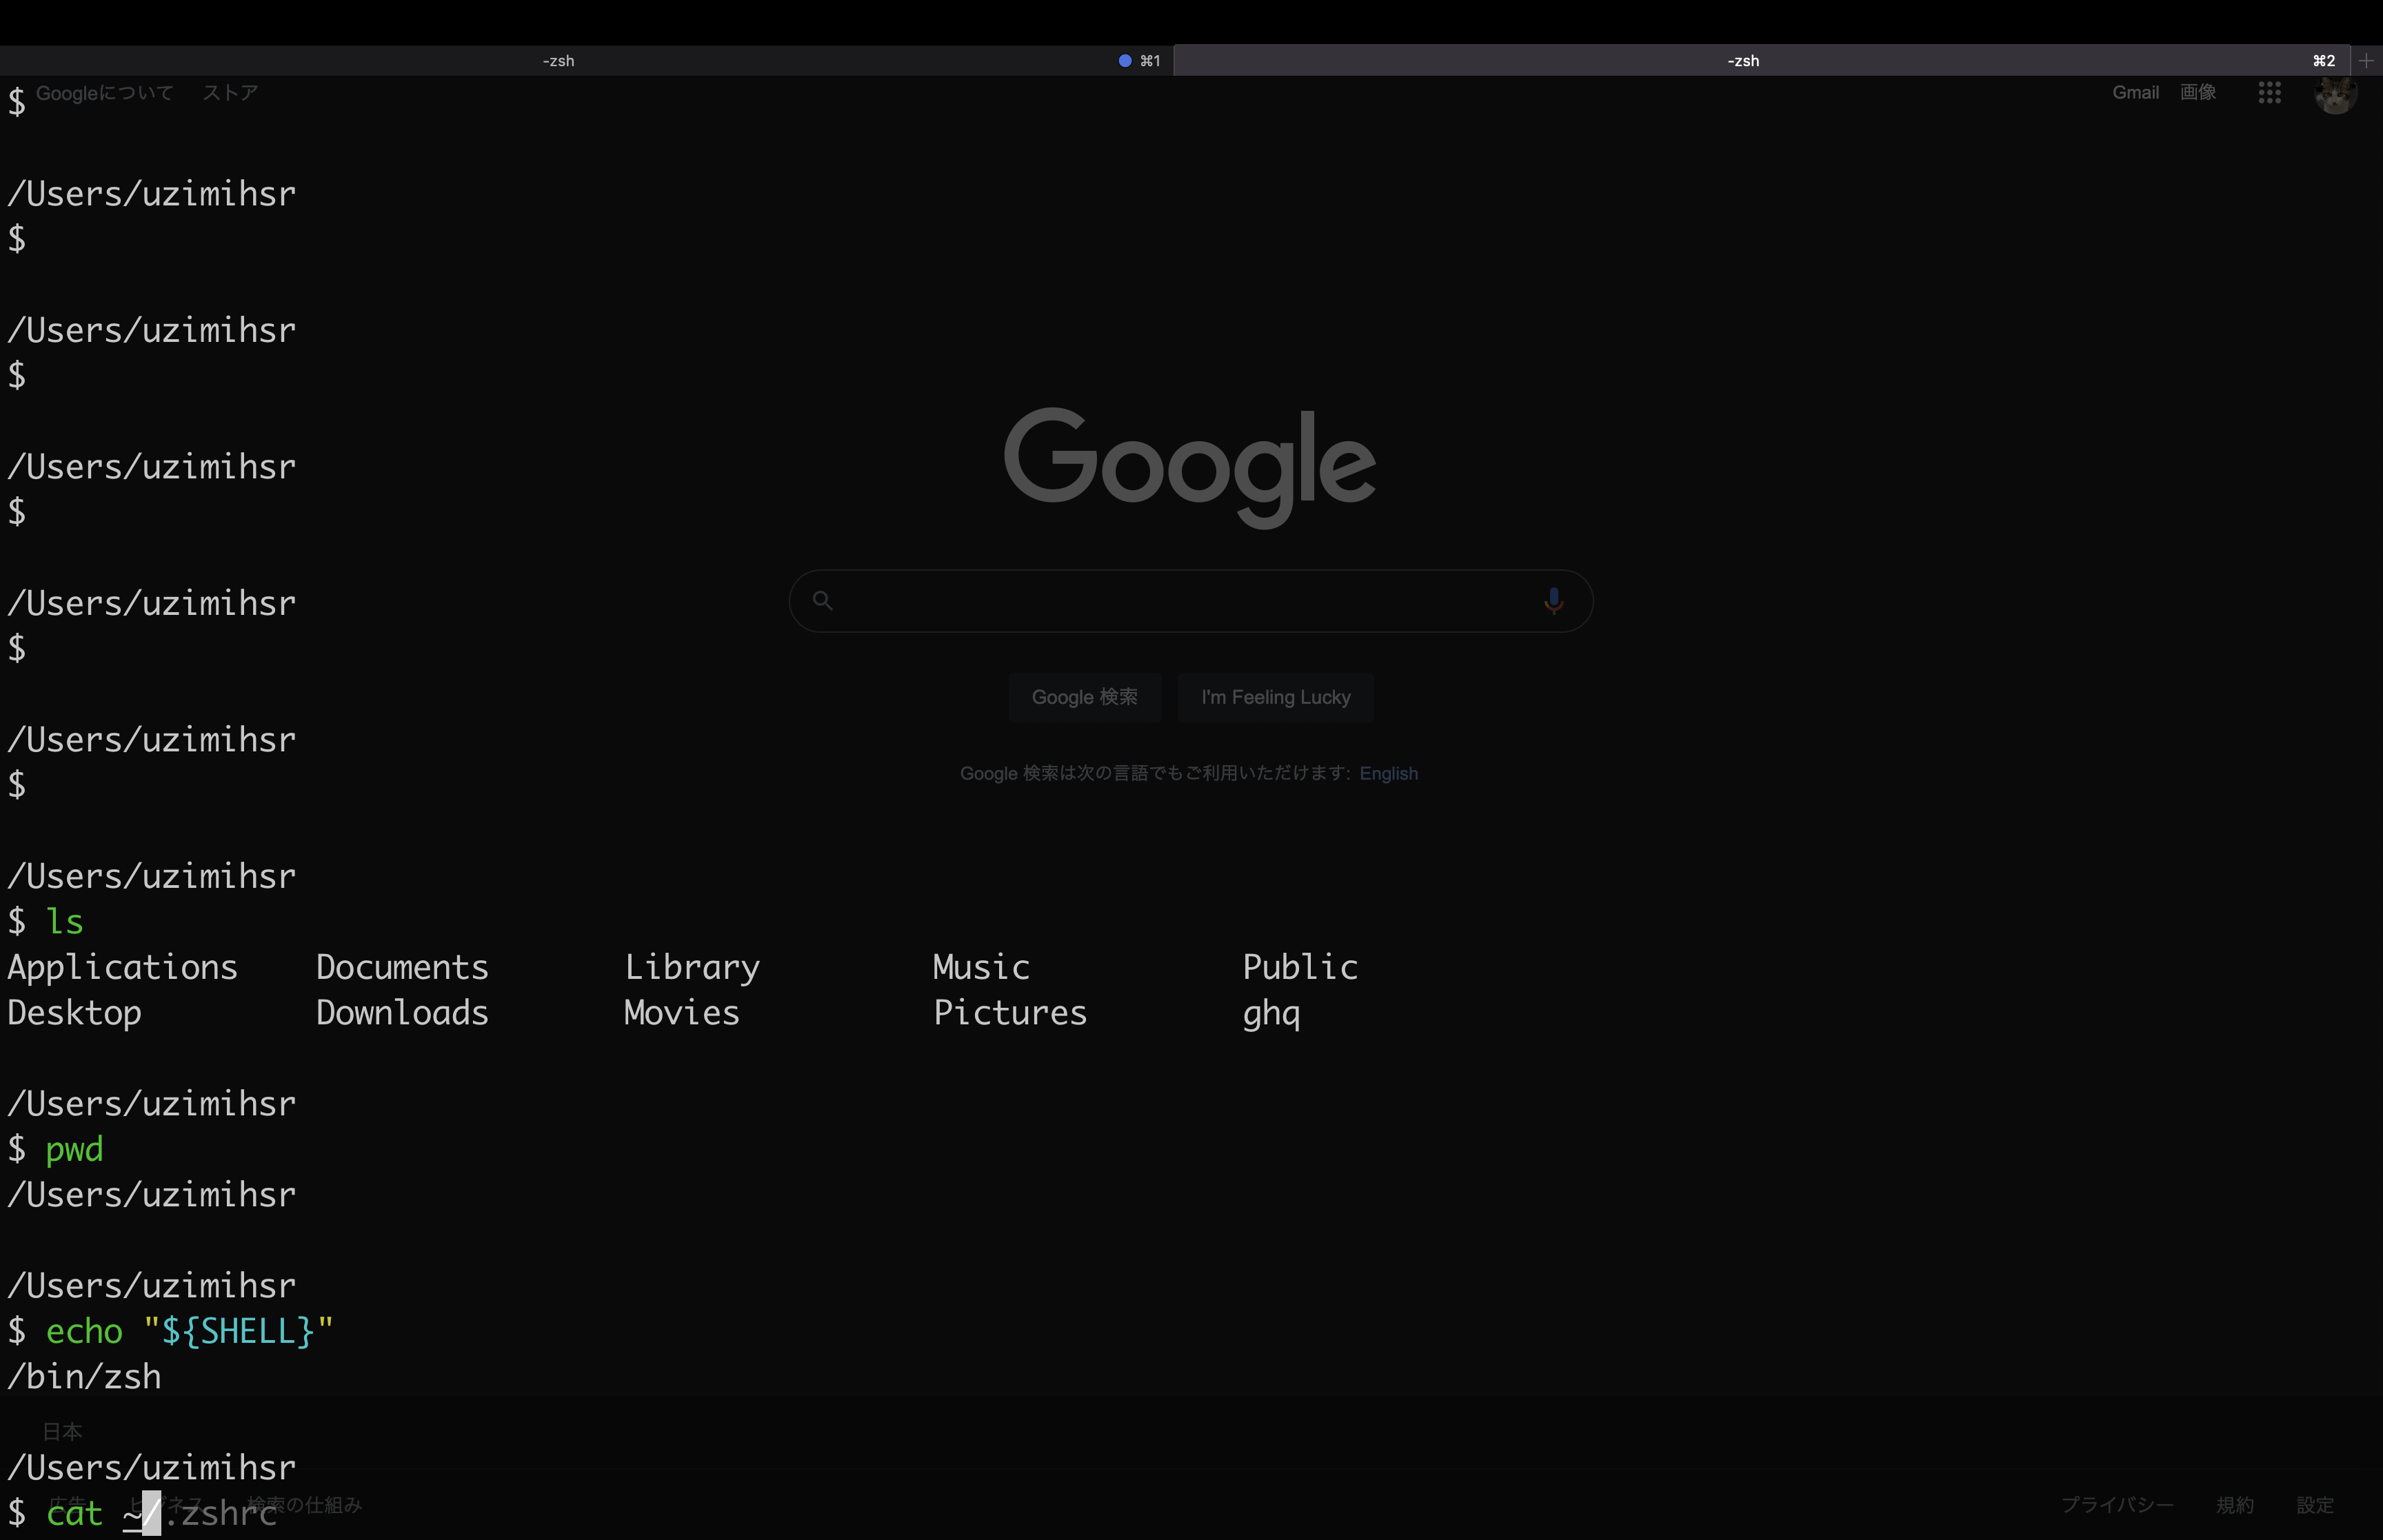Open the 検索の仕組み footer link

pyautogui.click(x=304, y=1505)
